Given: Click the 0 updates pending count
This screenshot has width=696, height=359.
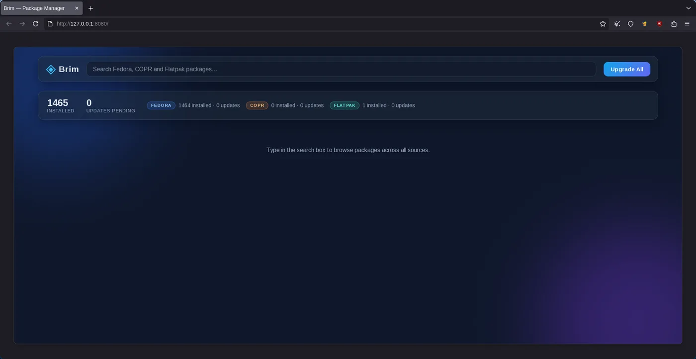Looking at the screenshot, I should coord(89,103).
